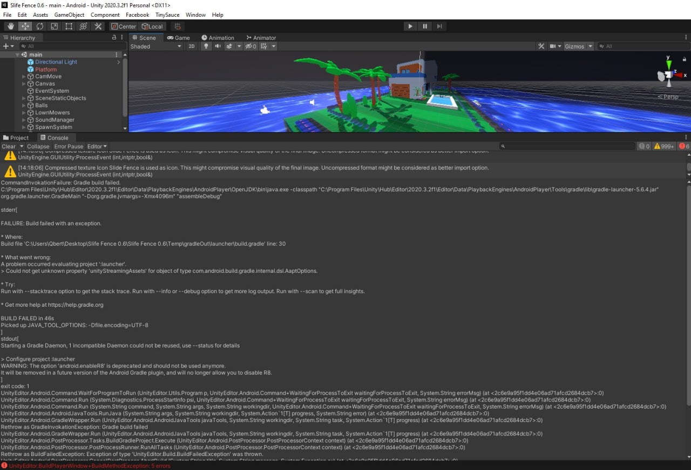Lock the Hierarchy panel
This screenshot has height=470, width=691.
[114, 38]
